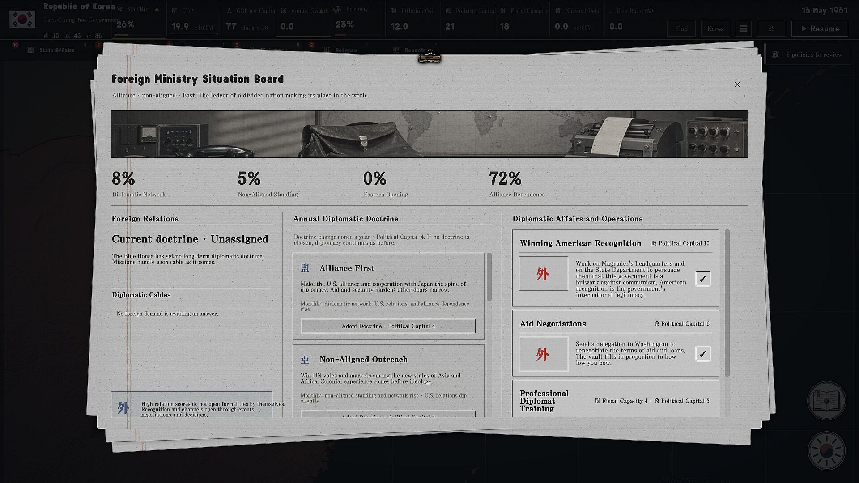Viewport: 859px width, 483px height.
Task: Toggle the Winning American Recognition checkbox
Action: (703, 279)
